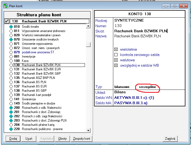Click the diamond icon of account 132
The image size is (191, 145).
[x=11, y=74]
